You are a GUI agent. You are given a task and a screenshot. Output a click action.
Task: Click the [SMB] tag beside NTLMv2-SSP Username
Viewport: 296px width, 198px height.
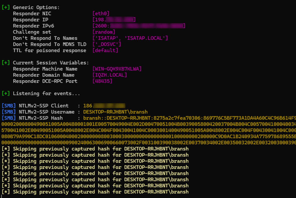pyautogui.click(x=9, y=112)
